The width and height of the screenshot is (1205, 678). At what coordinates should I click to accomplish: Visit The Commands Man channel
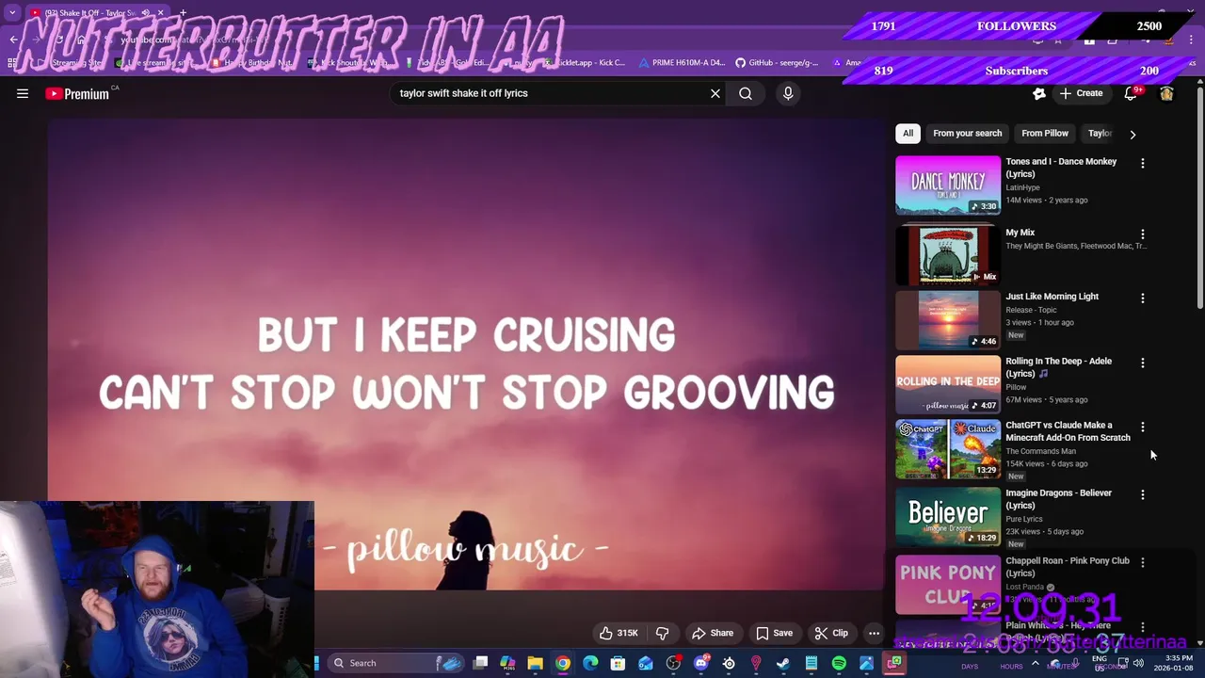1040,451
